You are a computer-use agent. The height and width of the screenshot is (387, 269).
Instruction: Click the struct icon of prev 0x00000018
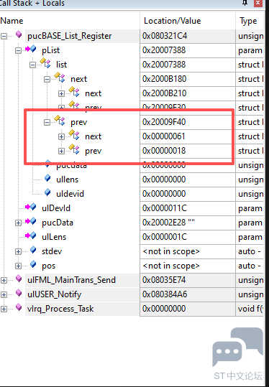[x=74, y=149]
